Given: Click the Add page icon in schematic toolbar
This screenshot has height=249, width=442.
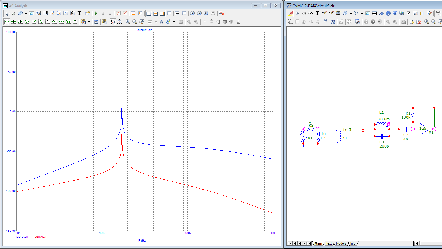Looking at the screenshot, I should click(x=412, y=22).
